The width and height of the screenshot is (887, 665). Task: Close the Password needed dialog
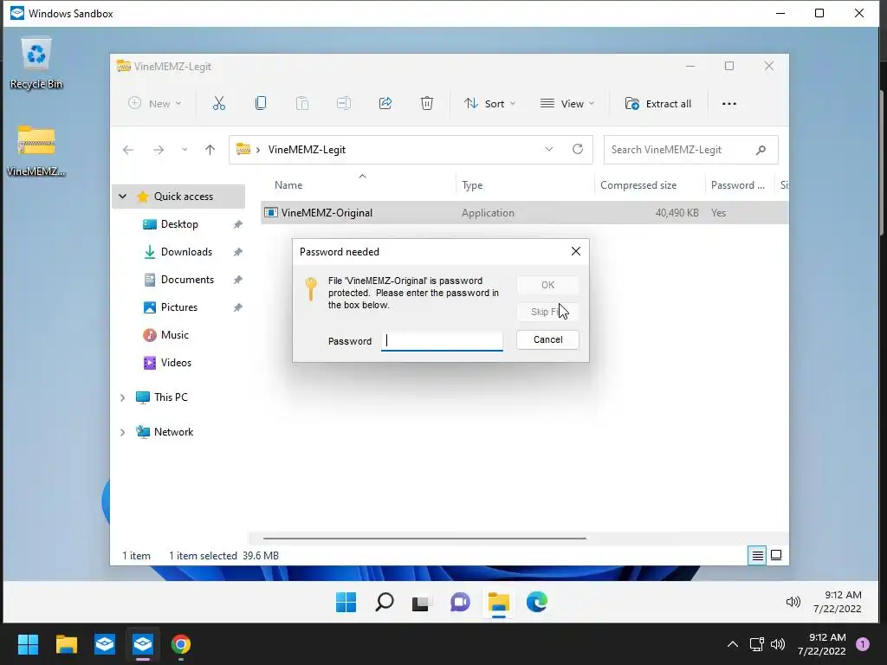(x=576, y=251)
